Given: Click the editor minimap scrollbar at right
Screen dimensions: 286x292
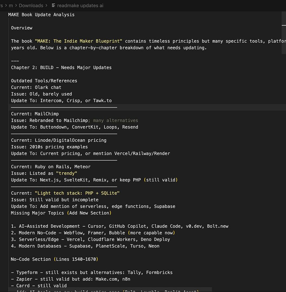Looking at the screenshot, I should click(x=284, y=33).
